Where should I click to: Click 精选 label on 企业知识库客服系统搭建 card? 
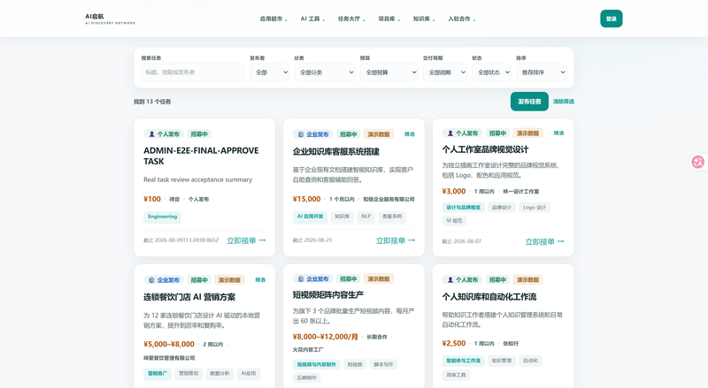click(x=410, y=134)
